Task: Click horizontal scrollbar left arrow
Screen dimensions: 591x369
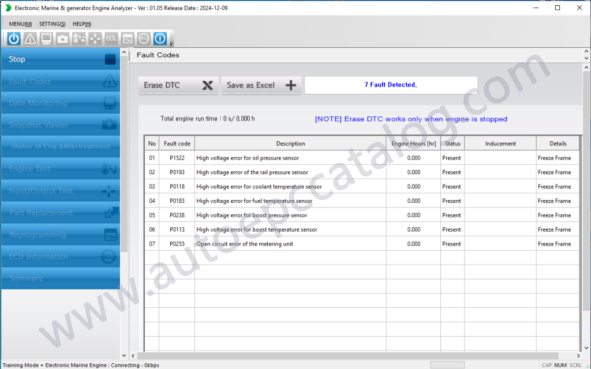Action: click(x=133, y=355)
